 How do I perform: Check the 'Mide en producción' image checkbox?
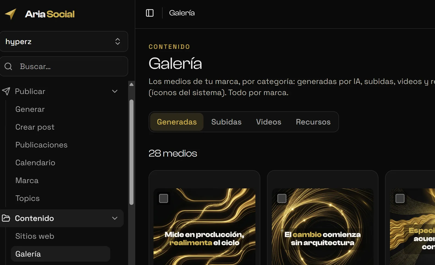[163, 198]
